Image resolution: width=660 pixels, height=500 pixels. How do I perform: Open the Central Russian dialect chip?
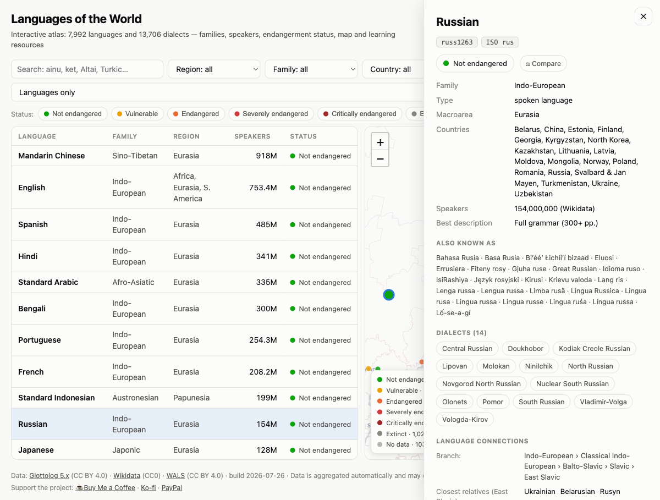coord(468,349)
